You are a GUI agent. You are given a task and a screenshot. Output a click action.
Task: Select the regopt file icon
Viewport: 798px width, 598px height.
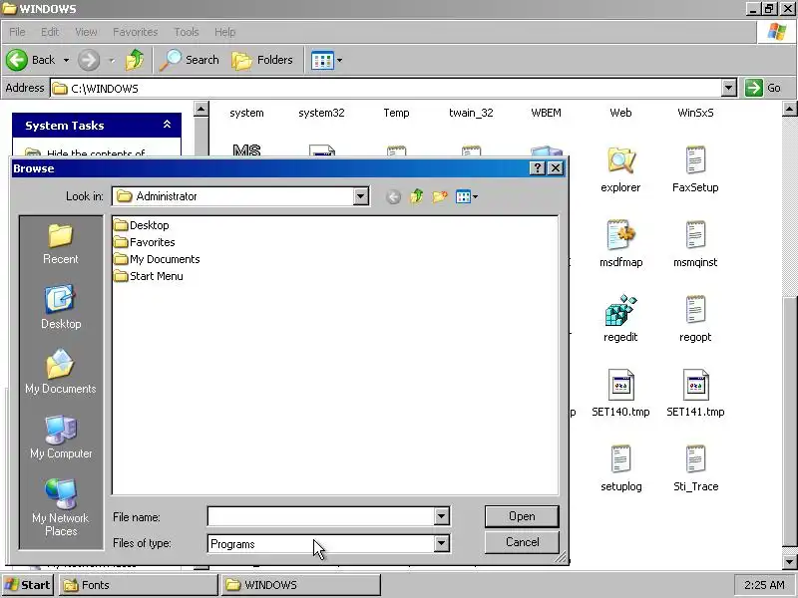[695, 310]
